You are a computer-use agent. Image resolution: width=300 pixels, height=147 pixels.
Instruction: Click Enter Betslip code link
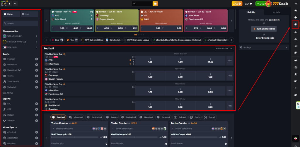(x=264, y=38)
